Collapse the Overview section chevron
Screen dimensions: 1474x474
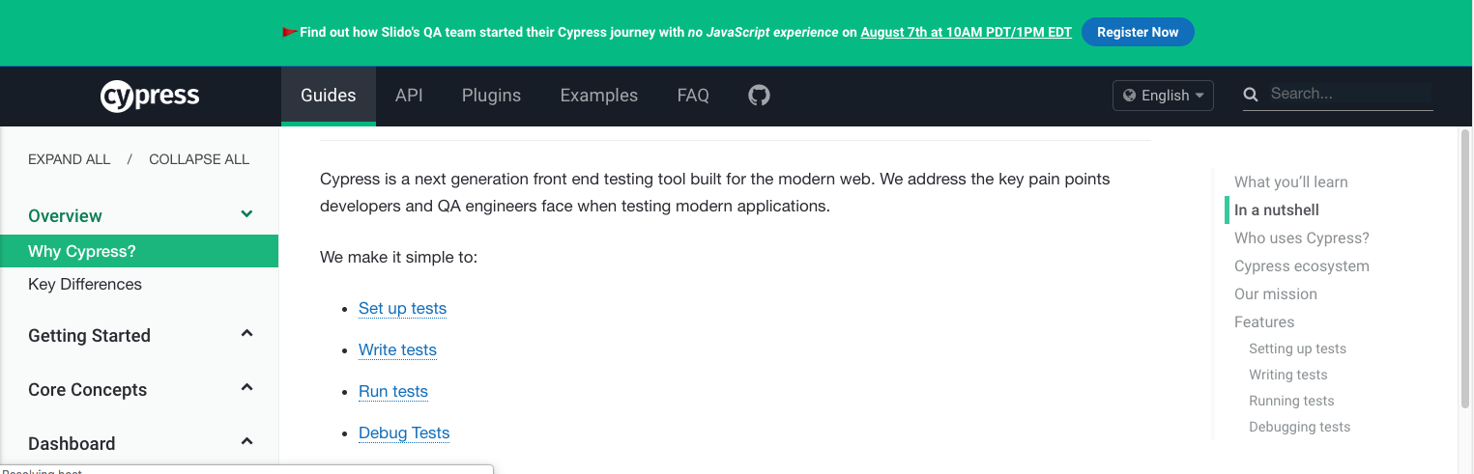click(x=246, y=214)
